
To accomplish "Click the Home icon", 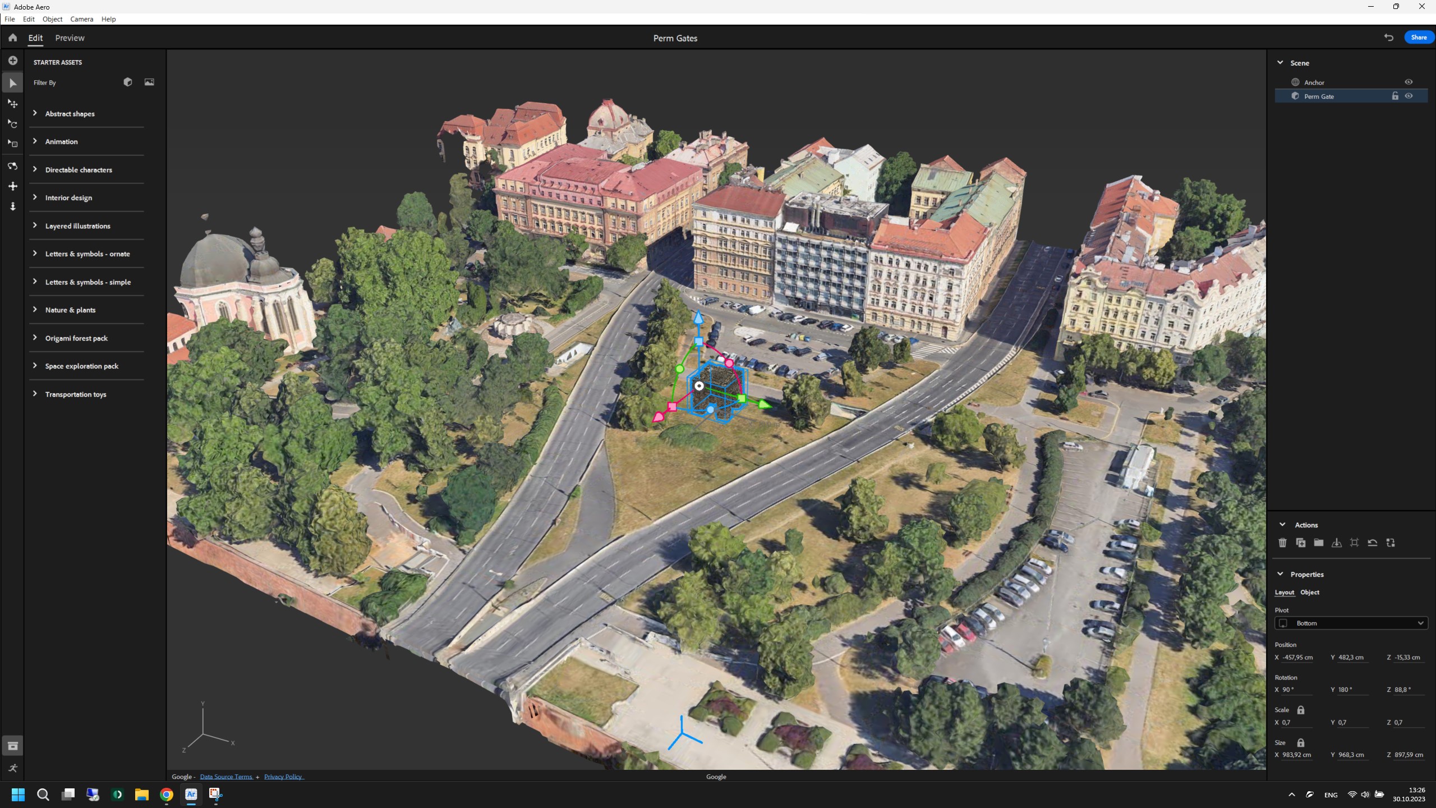I will [12, 38].
